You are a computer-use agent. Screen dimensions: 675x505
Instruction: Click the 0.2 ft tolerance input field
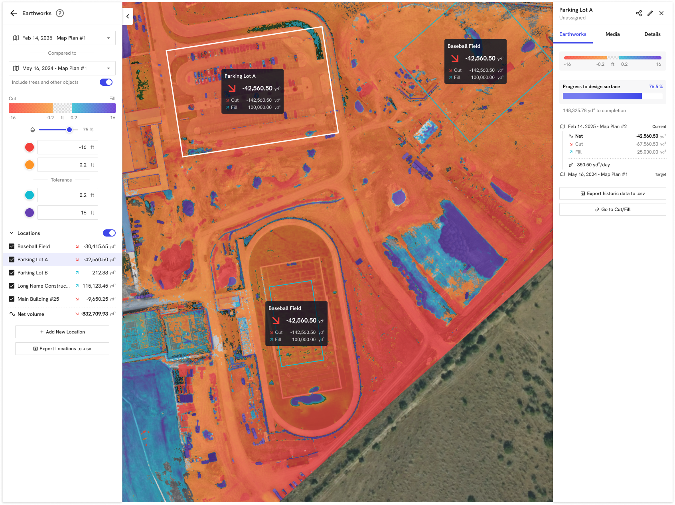[x=68, y=195]
